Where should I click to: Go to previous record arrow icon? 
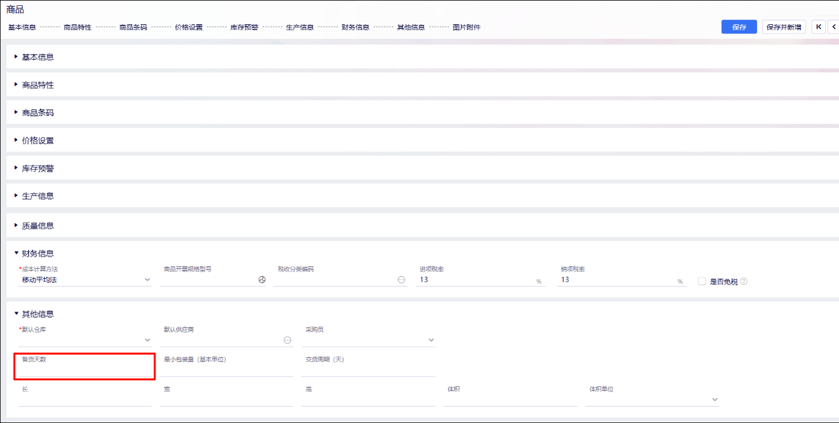[x=834, y=27]
